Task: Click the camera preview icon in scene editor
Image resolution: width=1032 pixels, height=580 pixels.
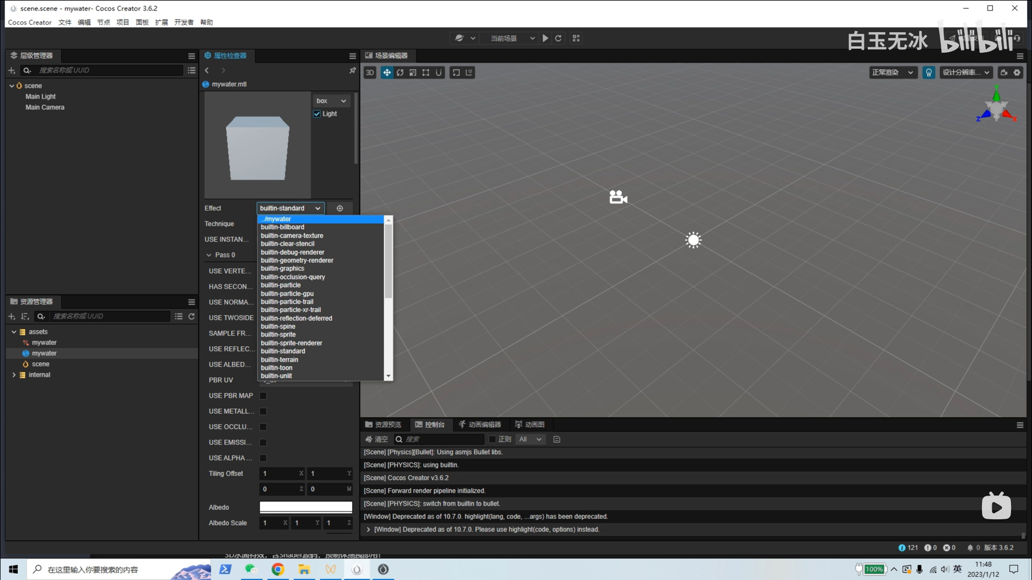Action: pos(1004,73)
